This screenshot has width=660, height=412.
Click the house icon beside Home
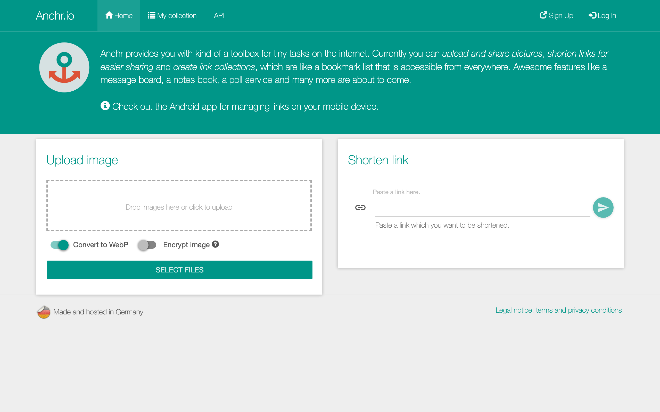[109, 15]
